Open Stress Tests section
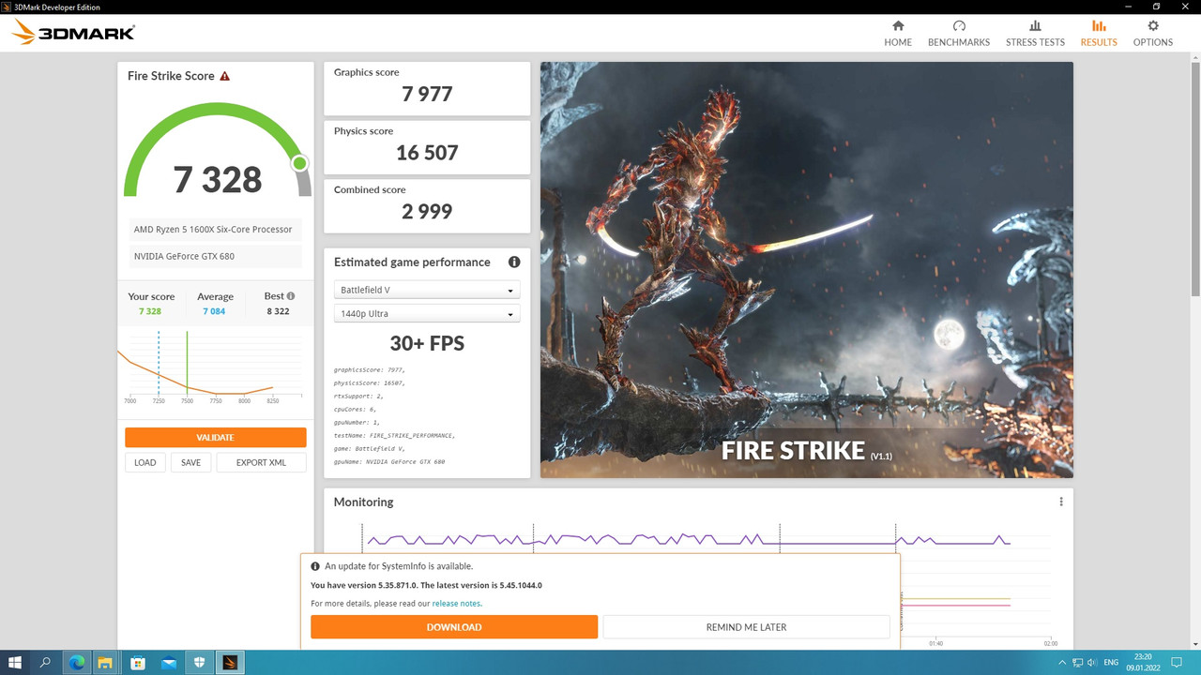 (1035, 33)
